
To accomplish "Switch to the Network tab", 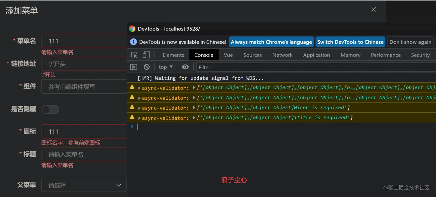I will coord(282,55).
